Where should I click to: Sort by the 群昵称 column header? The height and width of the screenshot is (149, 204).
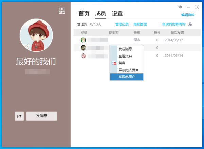114,33
